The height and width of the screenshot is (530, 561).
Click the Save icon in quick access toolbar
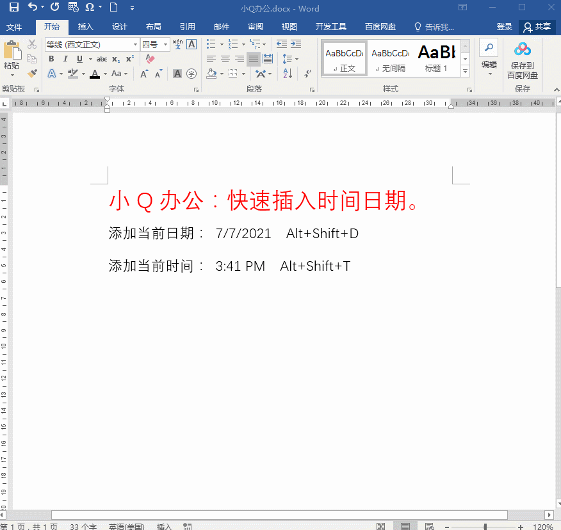pos(13,7)
